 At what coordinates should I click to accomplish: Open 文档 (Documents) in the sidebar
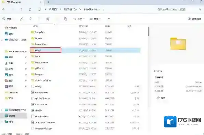[9, 69]
